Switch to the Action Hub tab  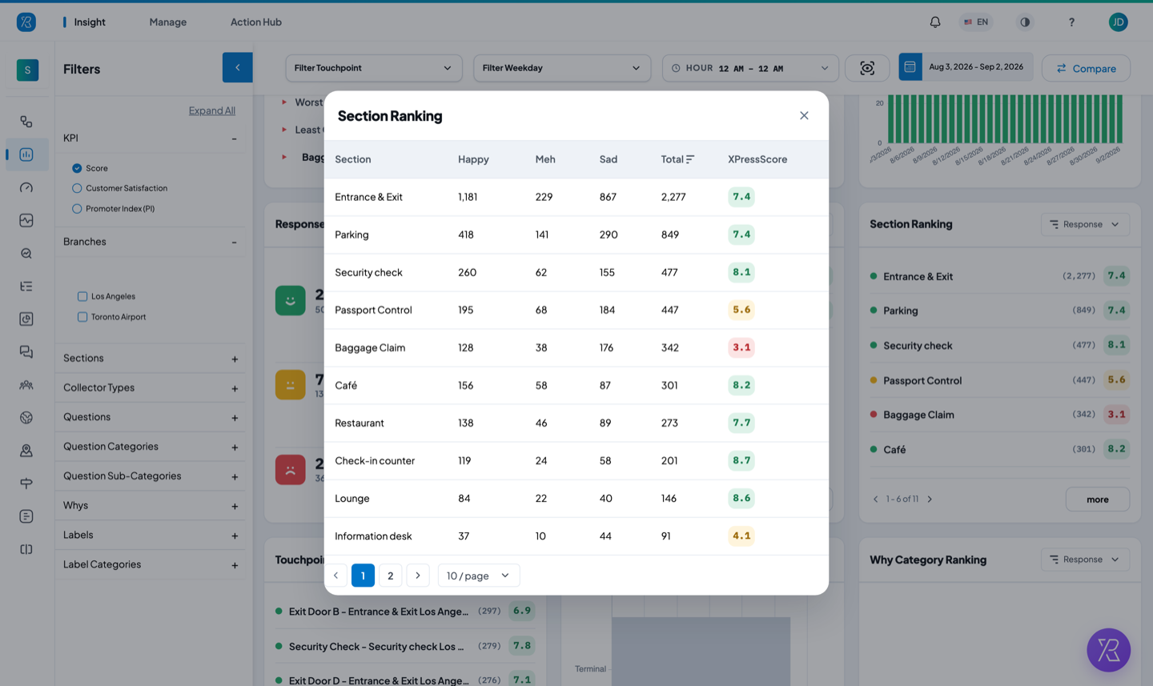(x=256, y=22)
